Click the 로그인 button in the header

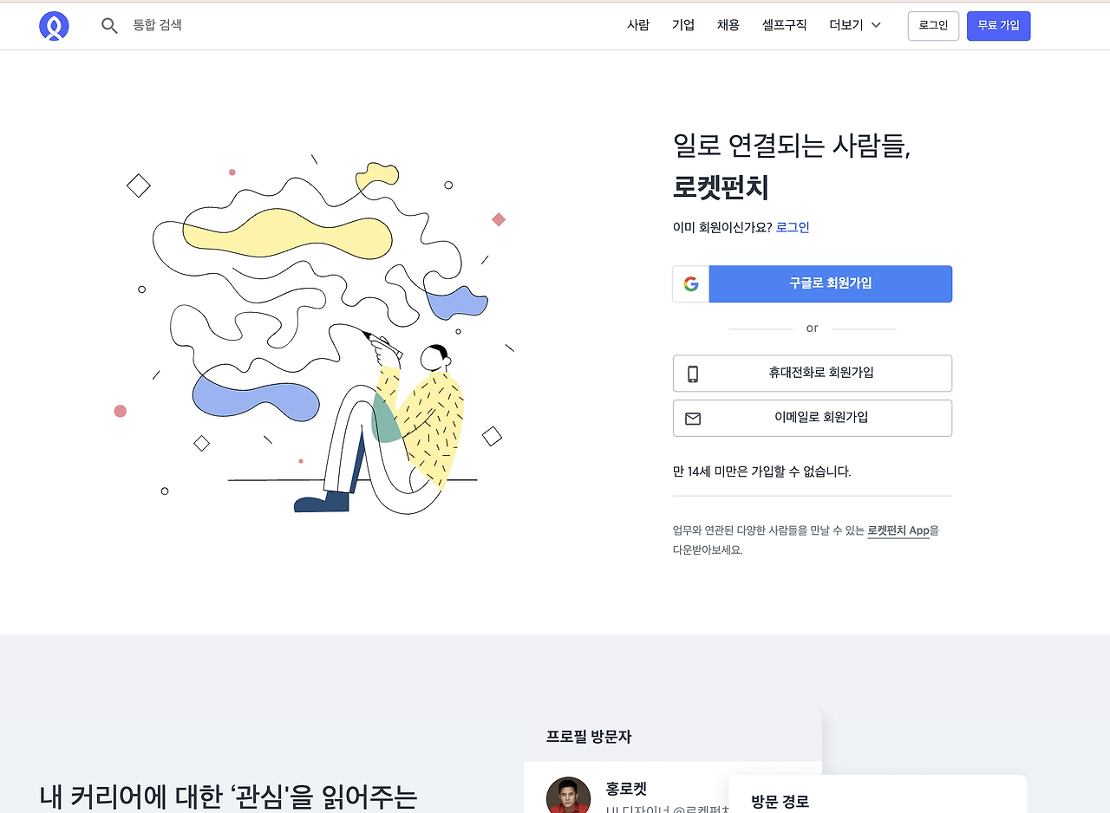click(x=933, y=25)
